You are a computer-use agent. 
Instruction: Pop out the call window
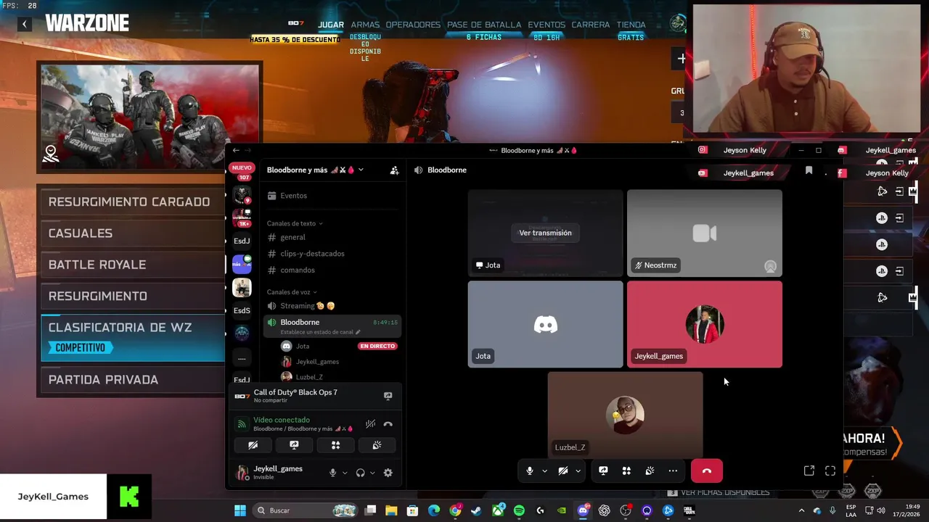(x=809, y=471)
